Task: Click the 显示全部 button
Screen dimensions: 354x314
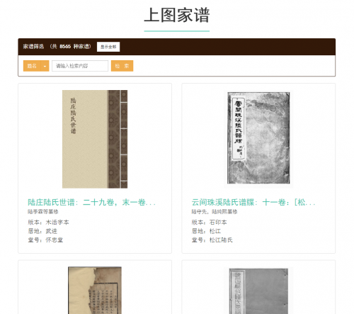Action: coord(108,47)
